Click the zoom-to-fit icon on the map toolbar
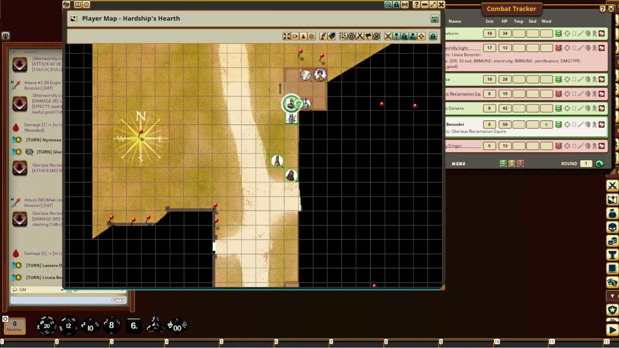The image size is (619, 348). (286, 36)
